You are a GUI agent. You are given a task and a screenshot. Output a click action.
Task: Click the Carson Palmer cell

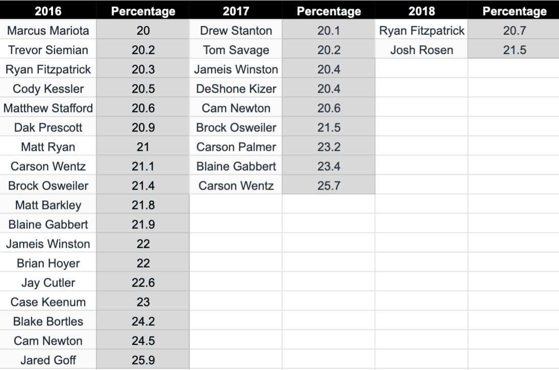(236, 147)
